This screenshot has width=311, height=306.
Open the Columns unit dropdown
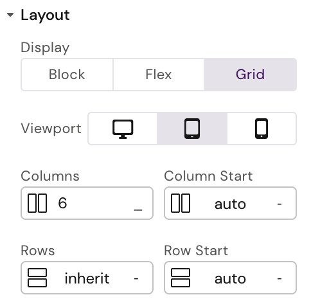coord(138,210)
